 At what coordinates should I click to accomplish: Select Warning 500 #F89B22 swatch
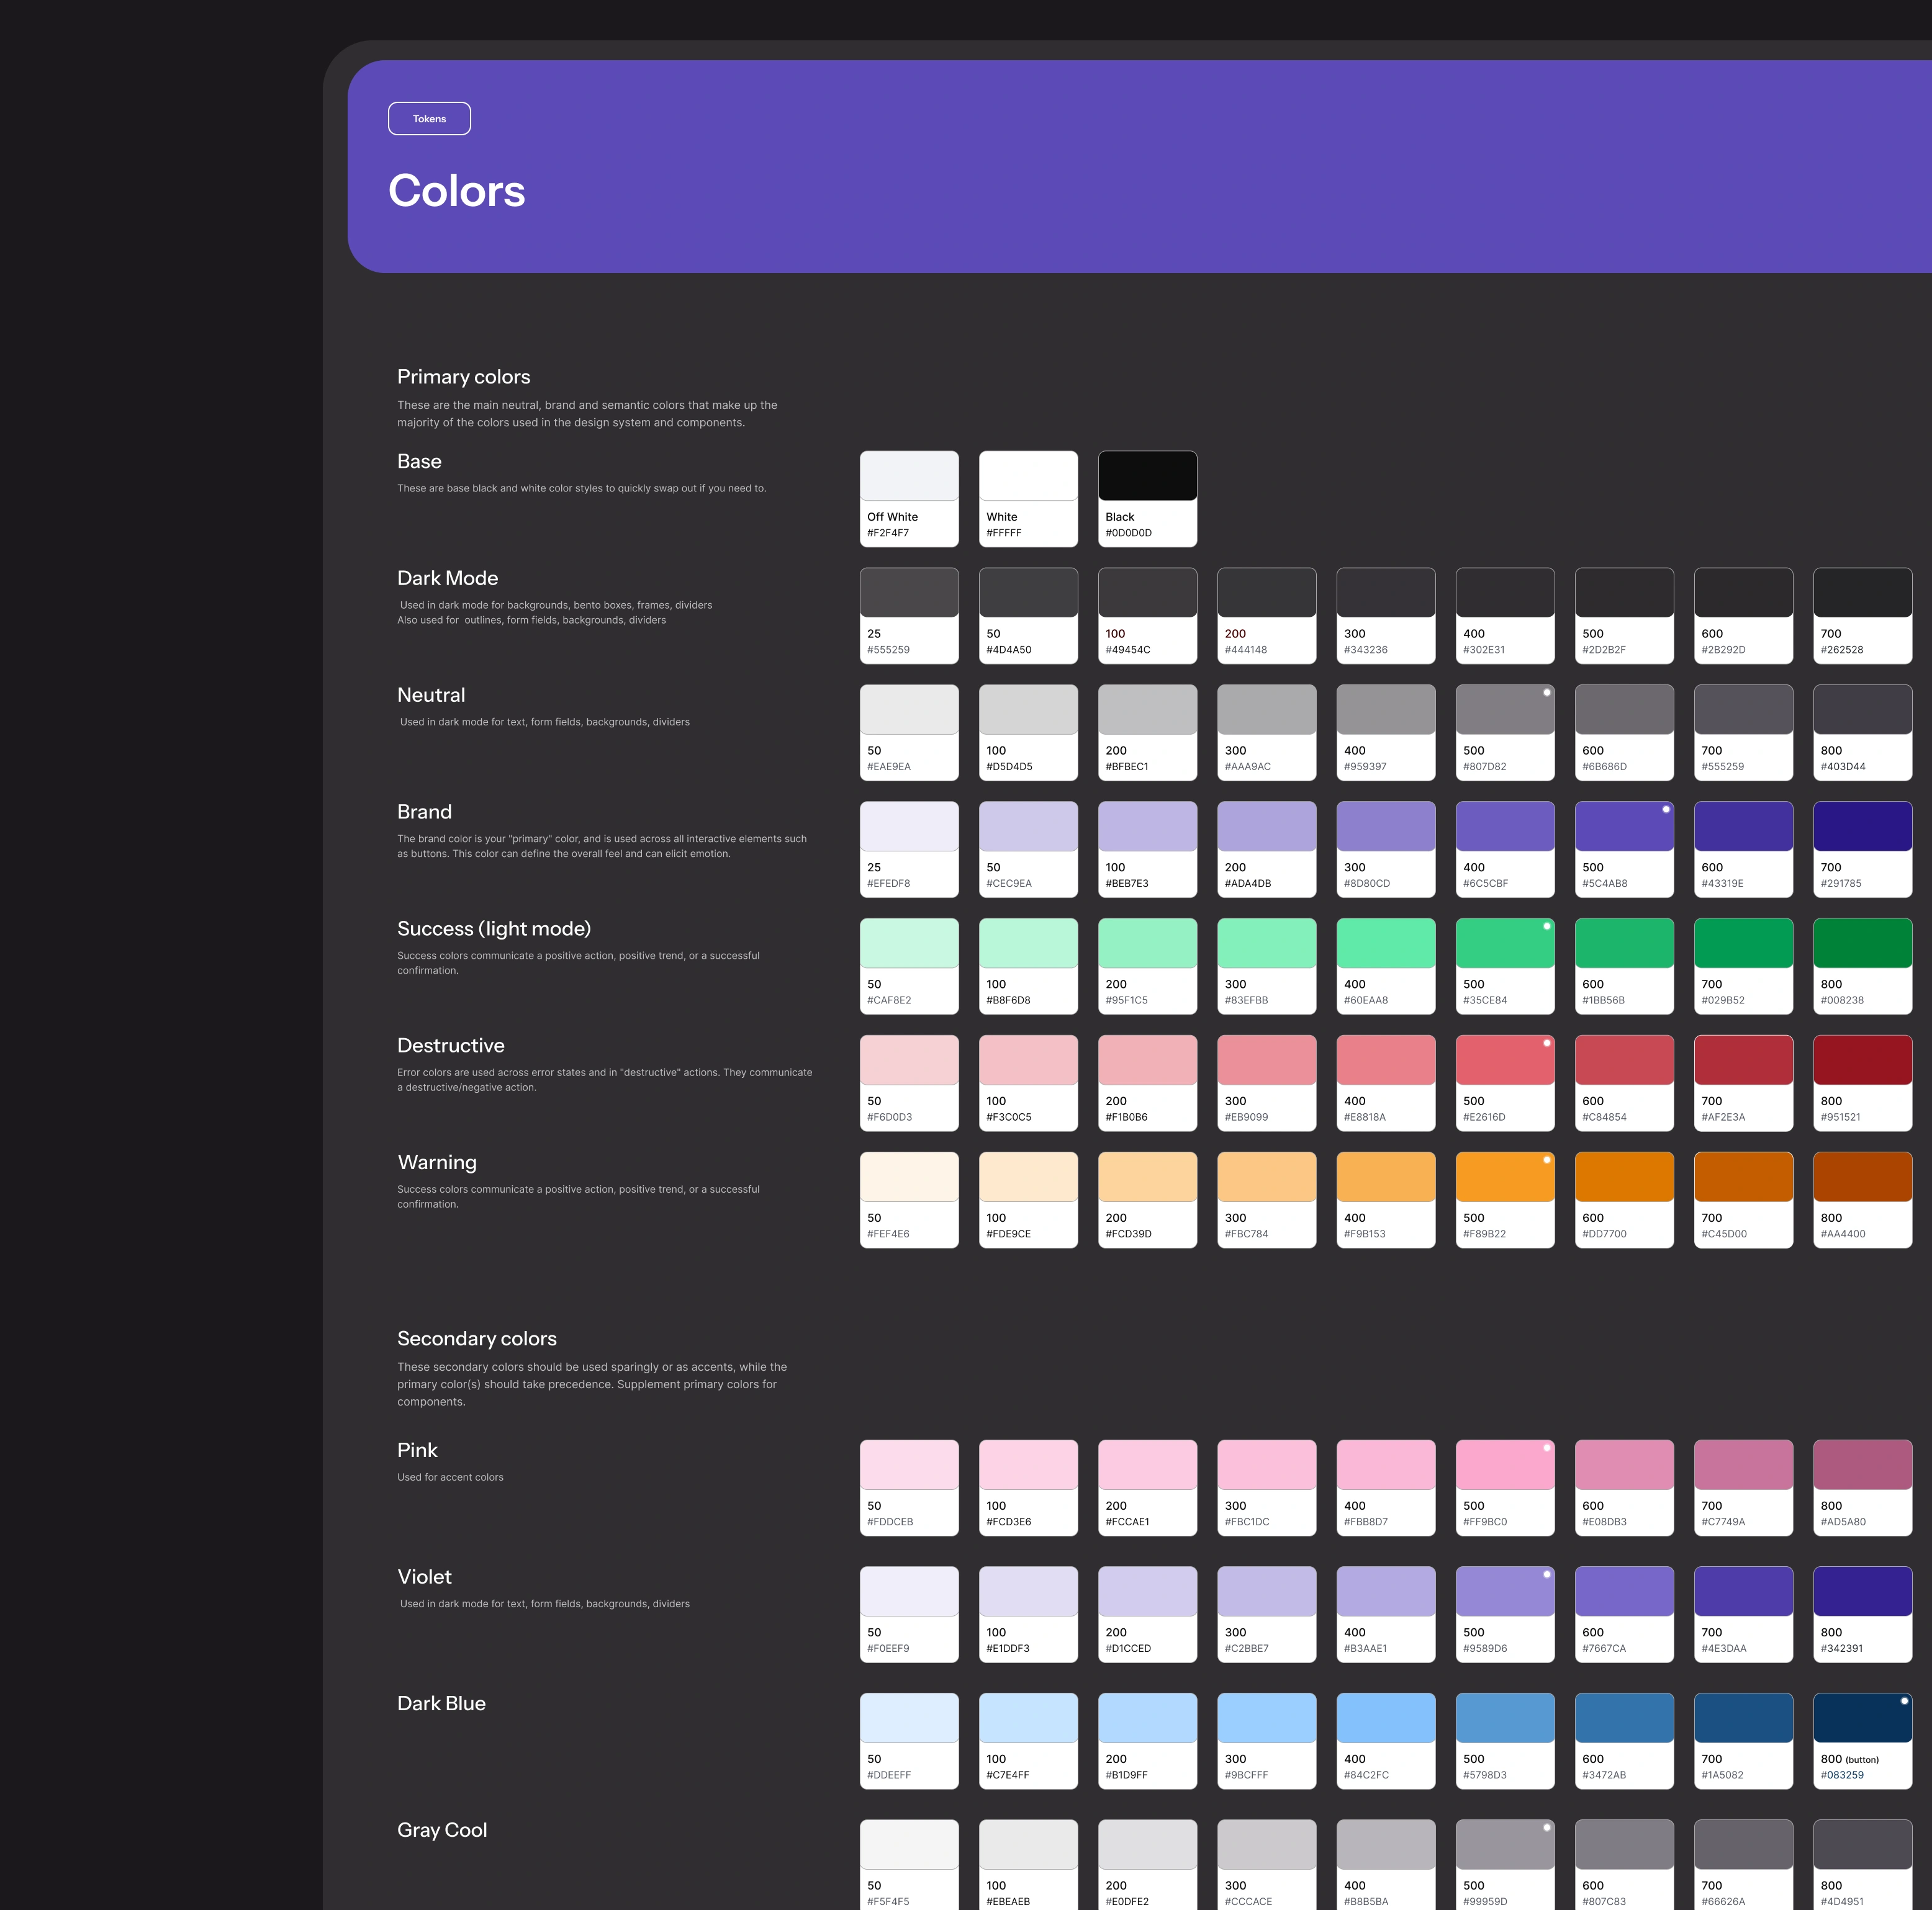click(1504, 1199)
